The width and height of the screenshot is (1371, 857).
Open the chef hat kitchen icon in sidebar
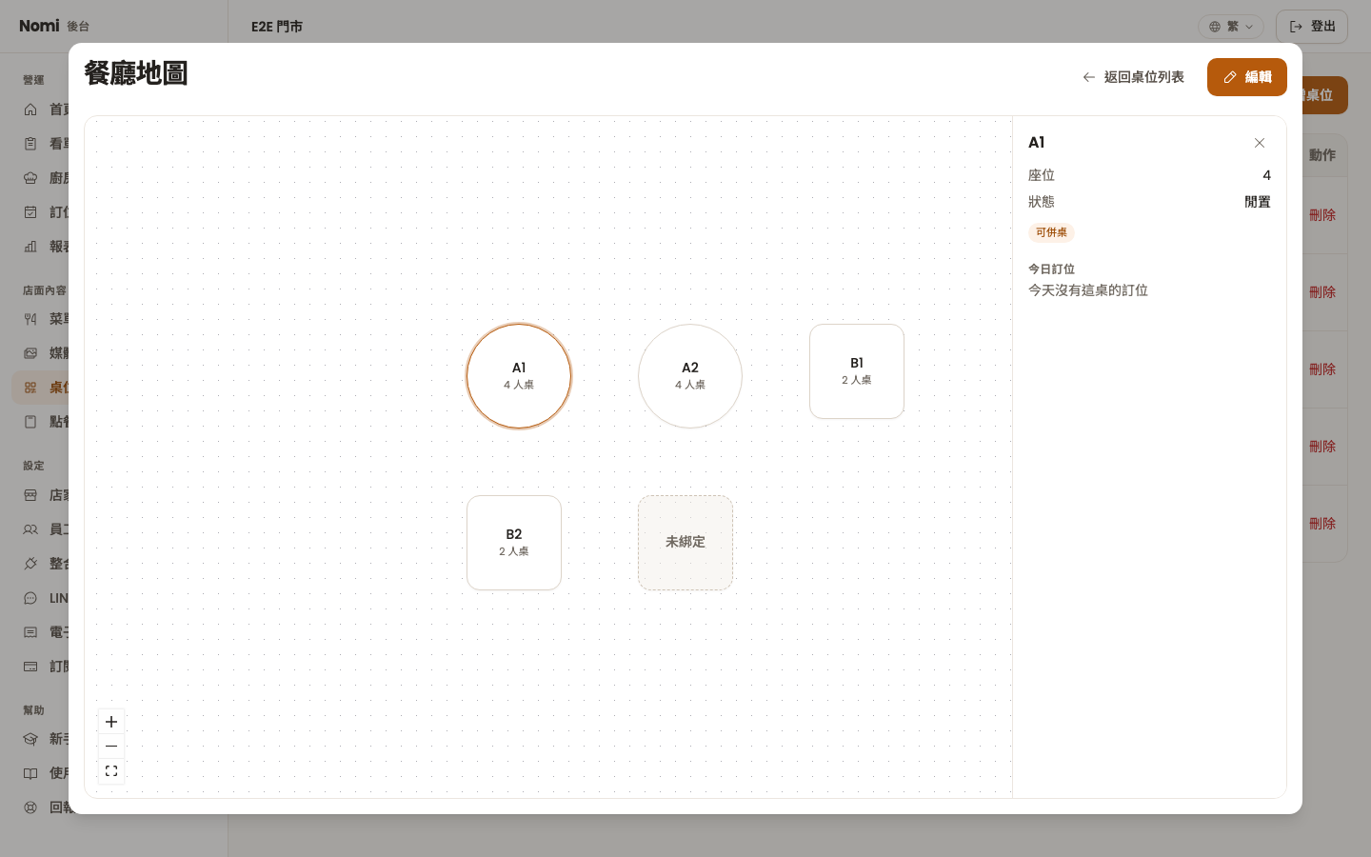tap(30, 178)
